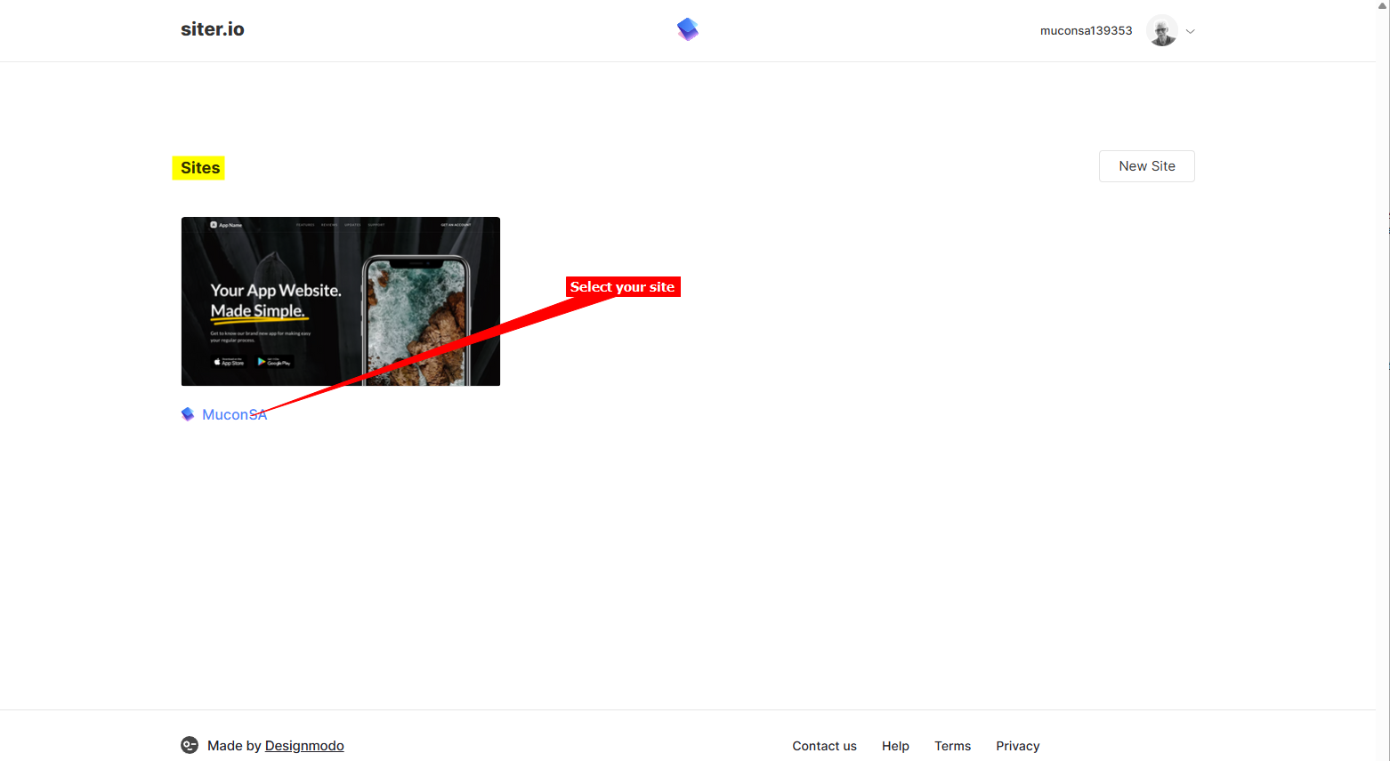The width and height of the screenshot is (1390, 761).
Task: Click the profile avatar photo
Action: pyautogui.click(x=1161, y=29)
